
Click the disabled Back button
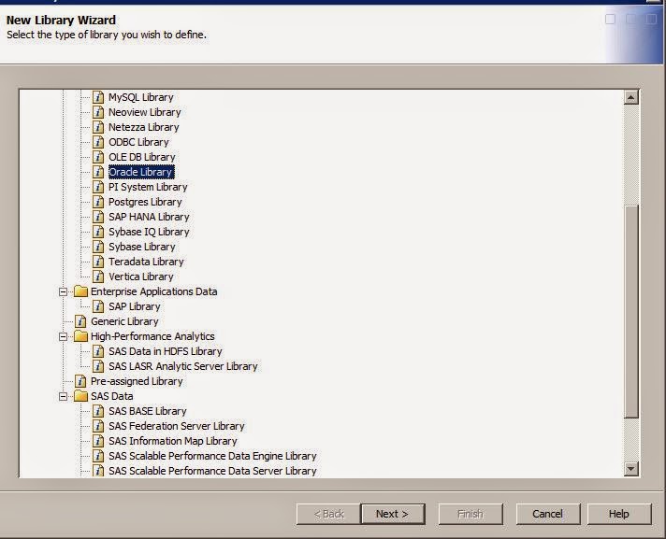coord(328,514)
